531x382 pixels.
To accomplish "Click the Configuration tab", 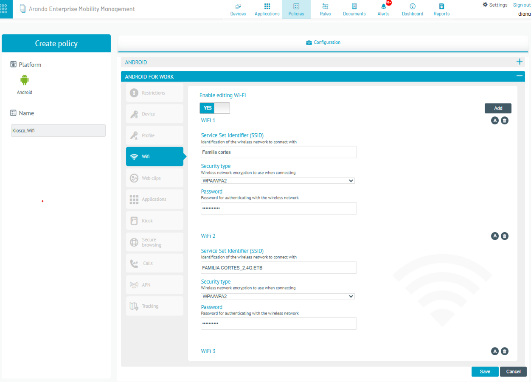I will 323,42.
